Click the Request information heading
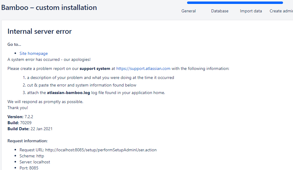The width and height of the screenshot is (293, 170). (x=28, y=141)
